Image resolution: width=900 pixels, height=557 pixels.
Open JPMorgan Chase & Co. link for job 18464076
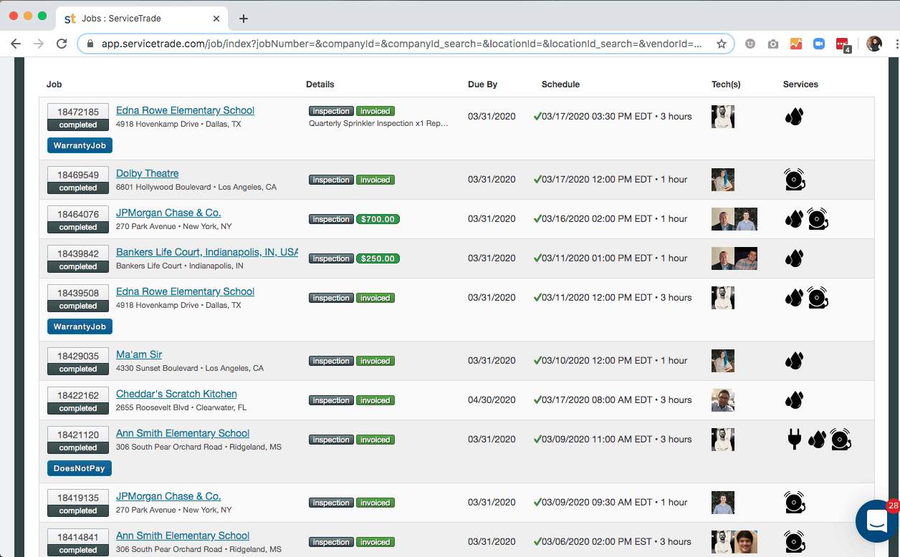point(168,213)
